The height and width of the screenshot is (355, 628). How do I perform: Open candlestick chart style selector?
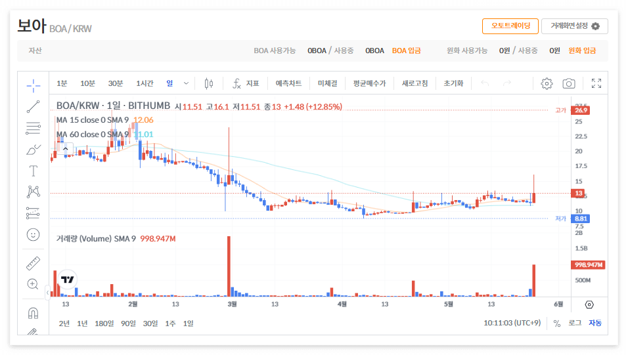pyautogui.click(x=209, y=83)
